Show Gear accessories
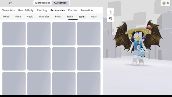Image resolution: width=172 pixels, height=97 pixels. (x=94, y=16)
